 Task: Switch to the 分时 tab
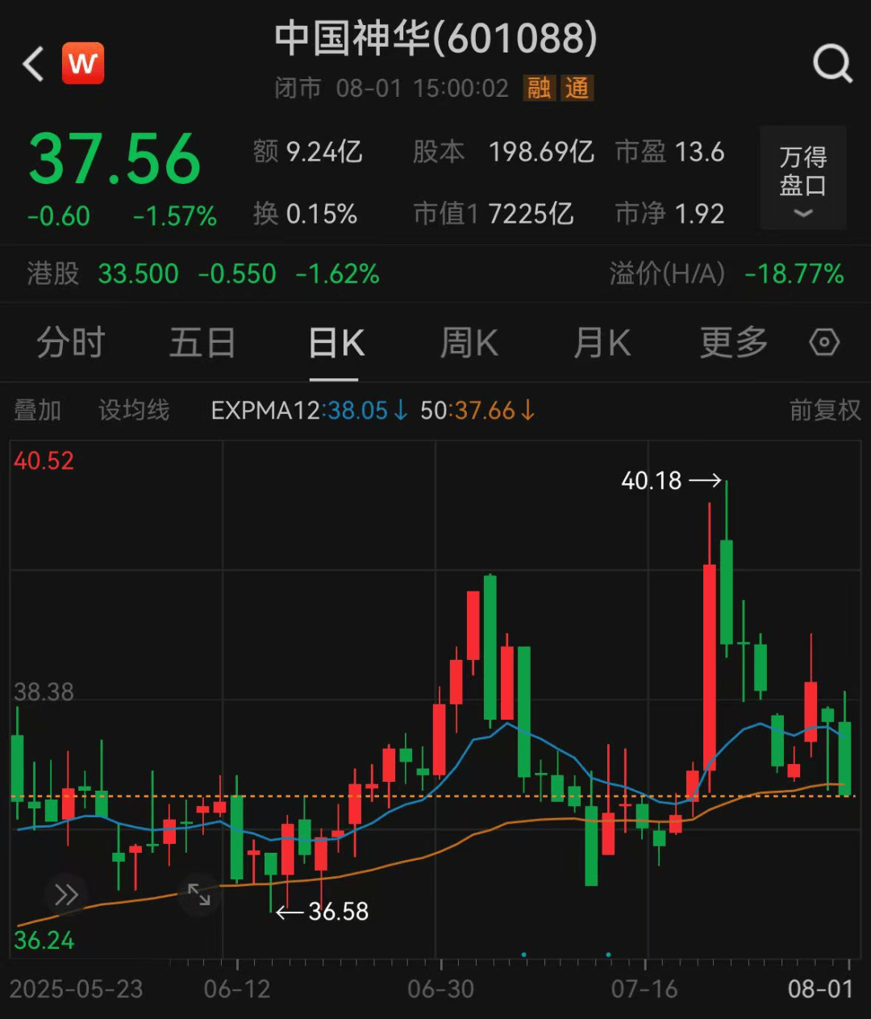[x=71, y=343]
